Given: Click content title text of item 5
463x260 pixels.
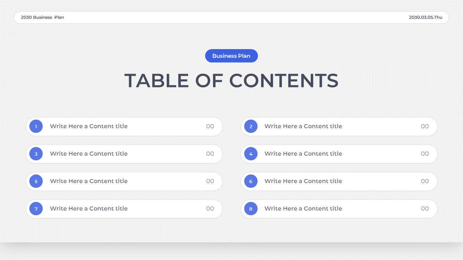Looking at the screenshot, I should pyautogui.click(x=89, y=181).
